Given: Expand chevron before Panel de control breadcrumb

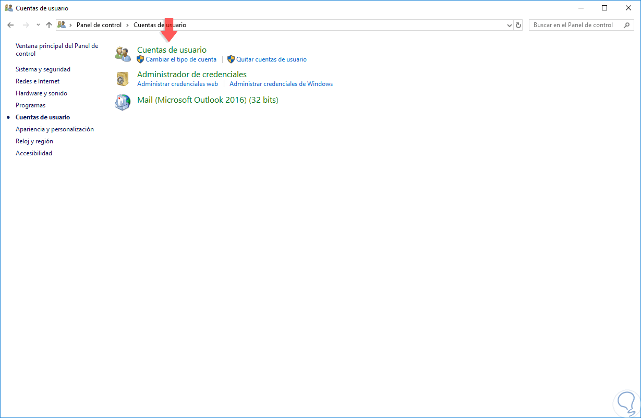Looking at the screenshot, I should pyautogui.click(x=70, y=25).
